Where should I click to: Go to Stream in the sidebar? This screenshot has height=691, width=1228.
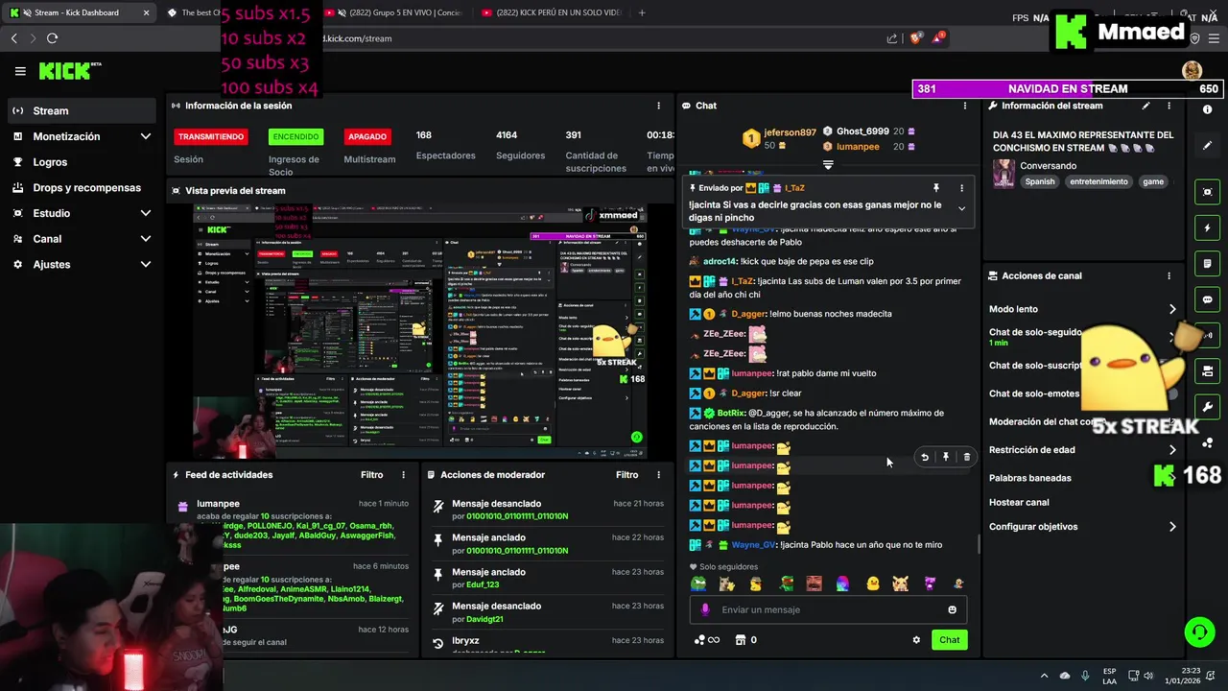click(x=82, y=110)
